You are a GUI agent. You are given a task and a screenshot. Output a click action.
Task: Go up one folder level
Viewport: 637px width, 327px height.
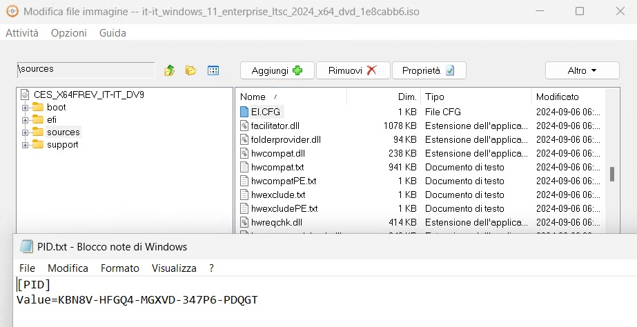click(x=169, y=70)
